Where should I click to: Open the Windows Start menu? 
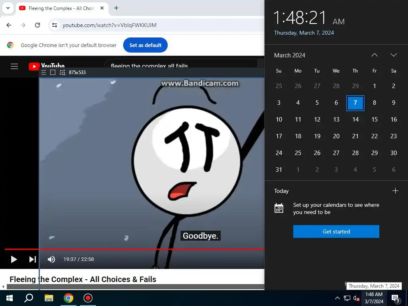[10, 298]
